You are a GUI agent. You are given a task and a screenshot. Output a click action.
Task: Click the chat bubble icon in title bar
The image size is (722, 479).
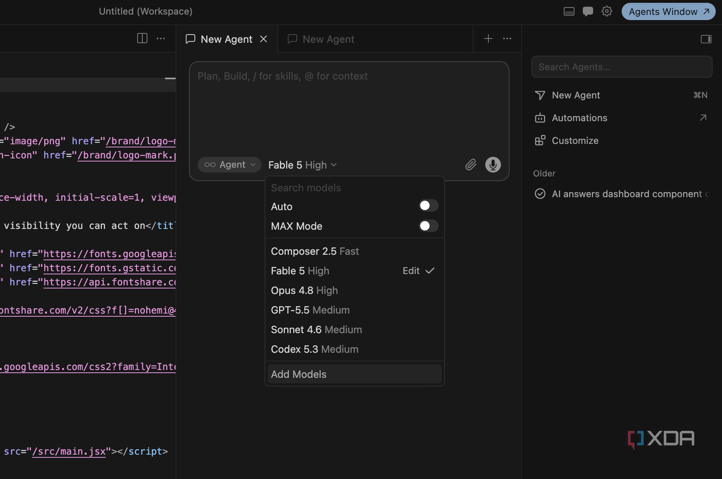(588, 11)
